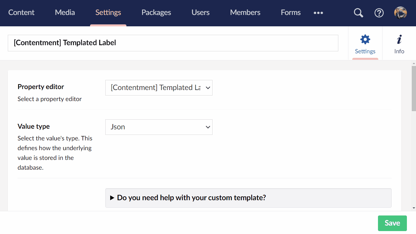
Task: Edit the data type name field
Action: coord(173,43)
